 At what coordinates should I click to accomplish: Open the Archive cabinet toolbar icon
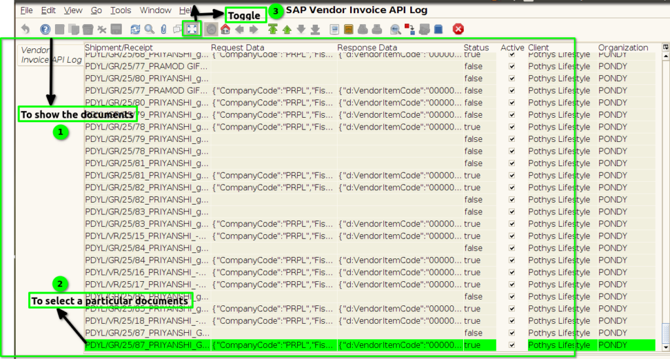click(x=348, y=29)
